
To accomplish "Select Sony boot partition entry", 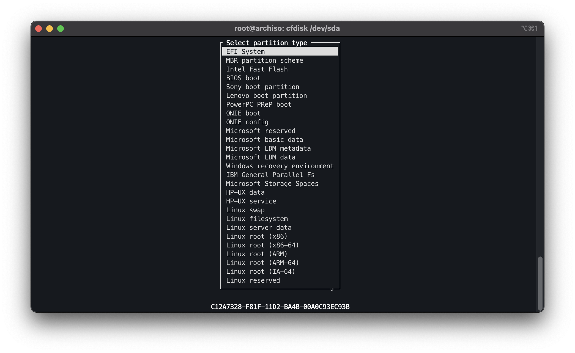I will click(280, 87).
